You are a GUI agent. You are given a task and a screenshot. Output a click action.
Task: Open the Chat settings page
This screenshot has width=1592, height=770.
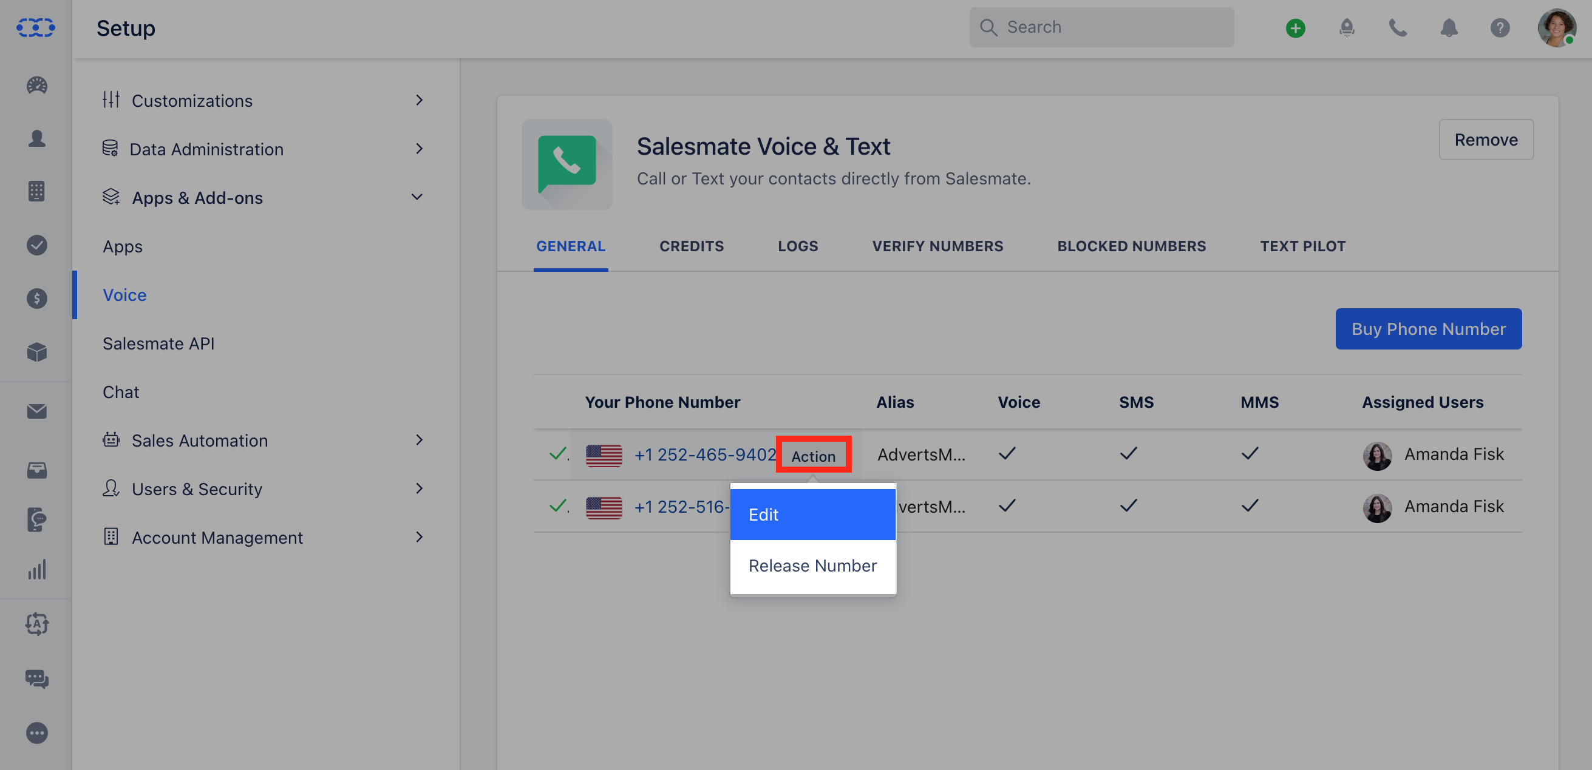[120, 392]
